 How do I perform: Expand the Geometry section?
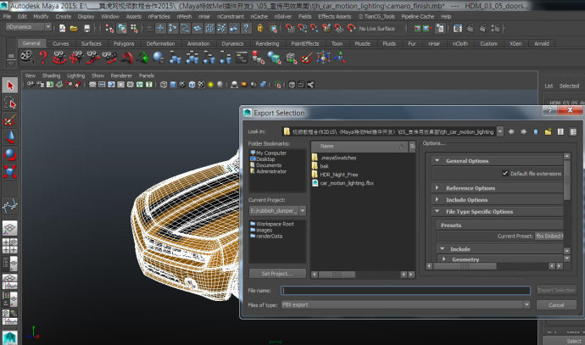pos(444,259)
